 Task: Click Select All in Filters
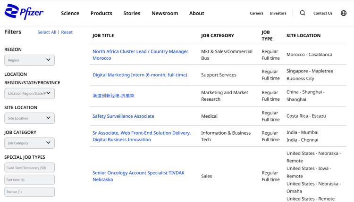(x=47, y=32)
